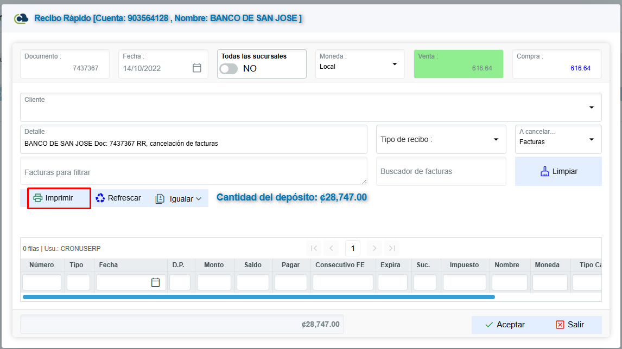The height and width of the screenshot is (349, 622).
Task: Go to last page of grid
Action: [x=392, y=248]
